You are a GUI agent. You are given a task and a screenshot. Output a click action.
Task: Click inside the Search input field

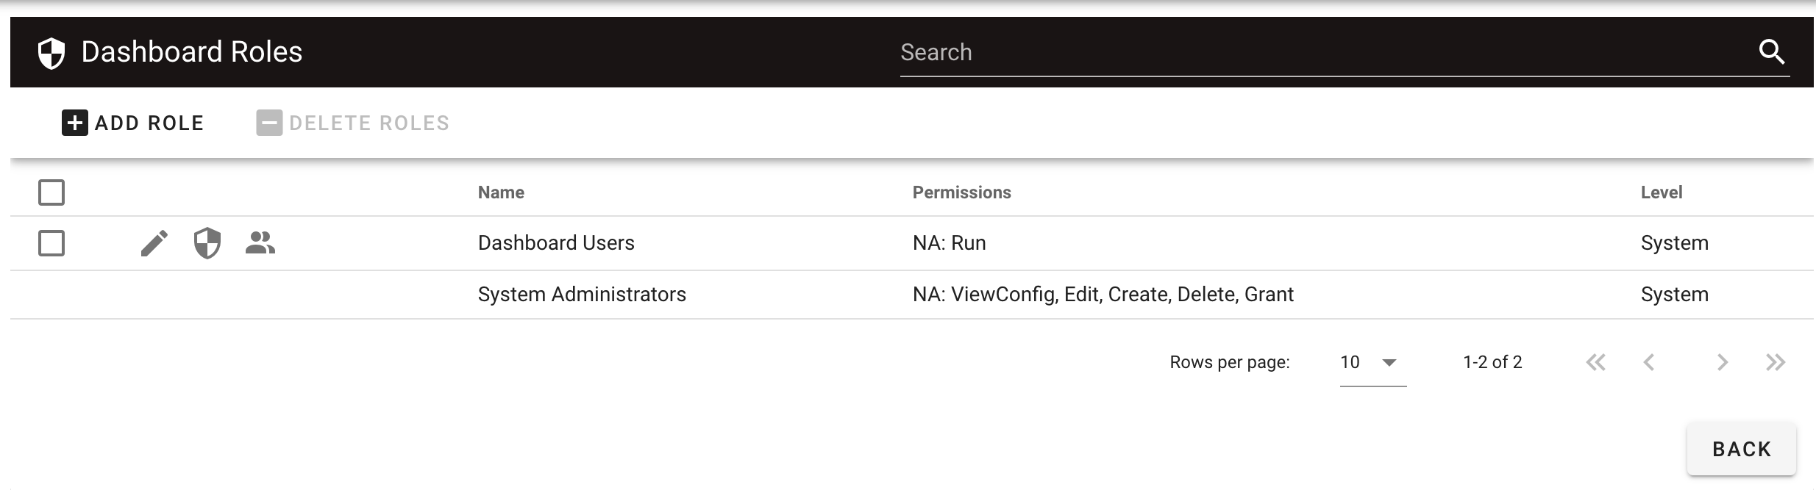click(1250, 52)
